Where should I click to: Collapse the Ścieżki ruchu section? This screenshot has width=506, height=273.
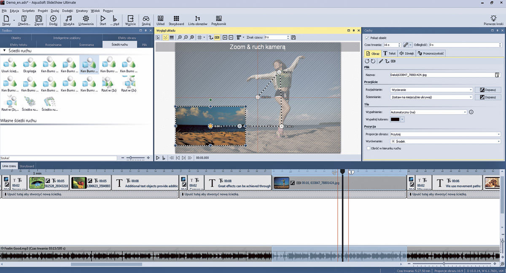click(4, 51)
